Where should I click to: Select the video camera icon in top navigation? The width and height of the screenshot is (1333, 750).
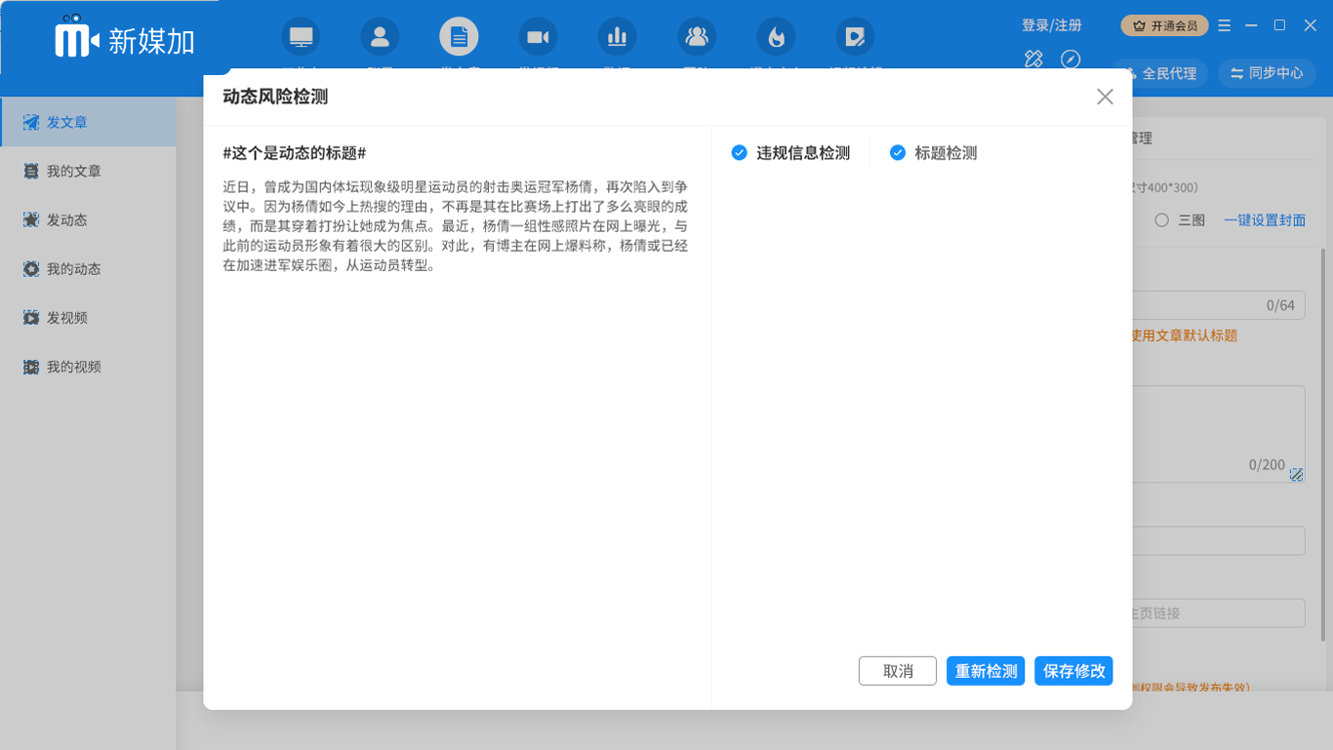(x=538, y=37)
